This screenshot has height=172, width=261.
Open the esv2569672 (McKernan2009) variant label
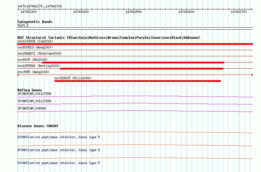point(40,53)
